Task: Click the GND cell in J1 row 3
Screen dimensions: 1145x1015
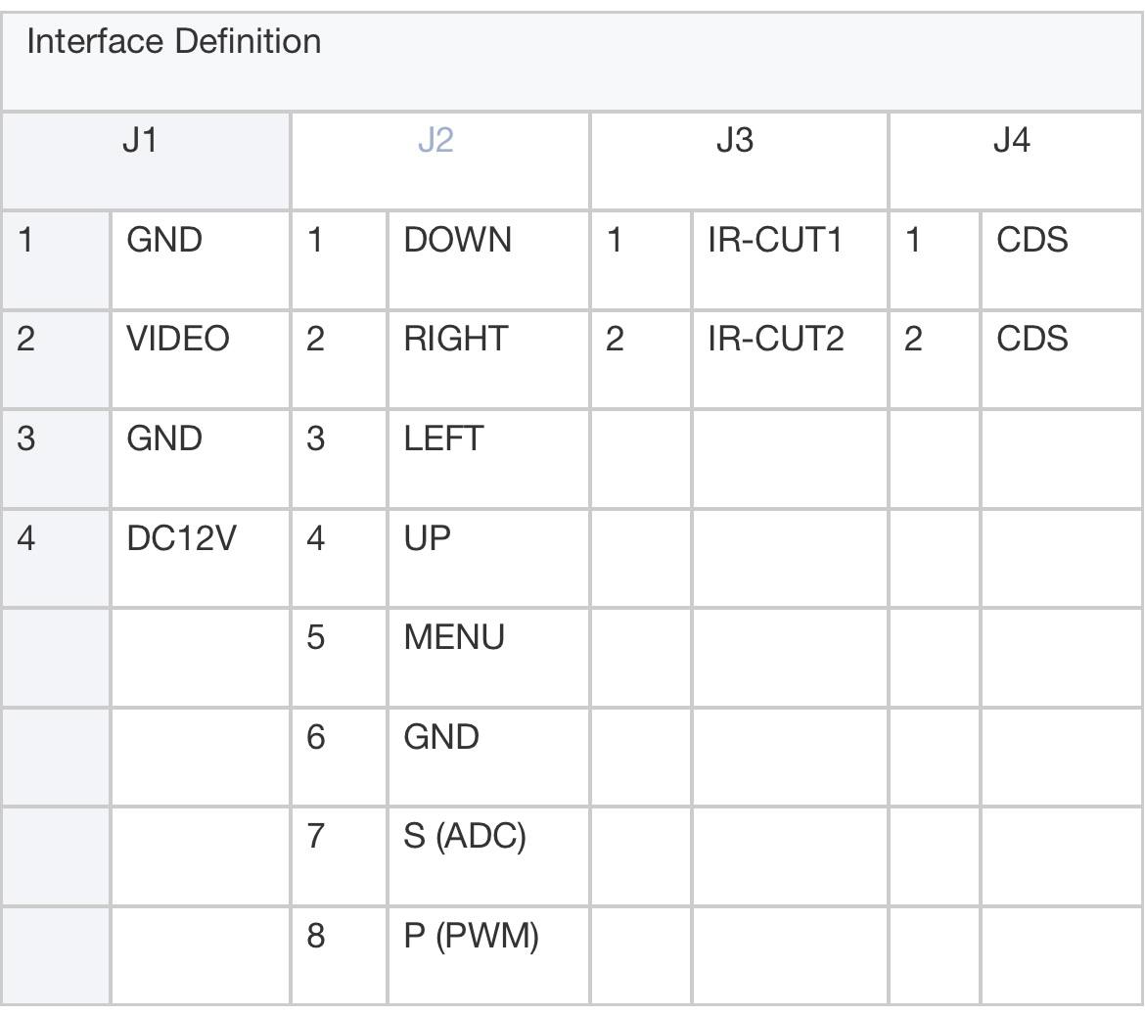Action: pyautogui.click(x=201, y=459)
